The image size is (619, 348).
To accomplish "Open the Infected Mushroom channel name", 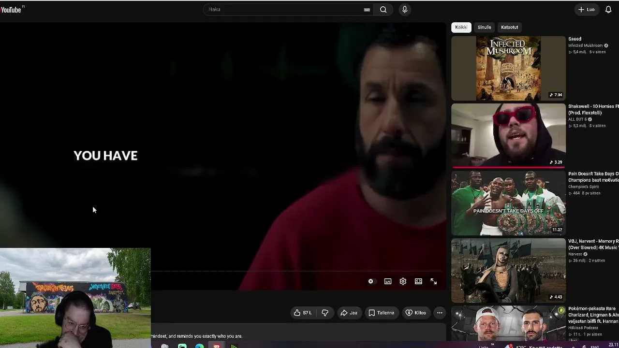I will point(585,45).
